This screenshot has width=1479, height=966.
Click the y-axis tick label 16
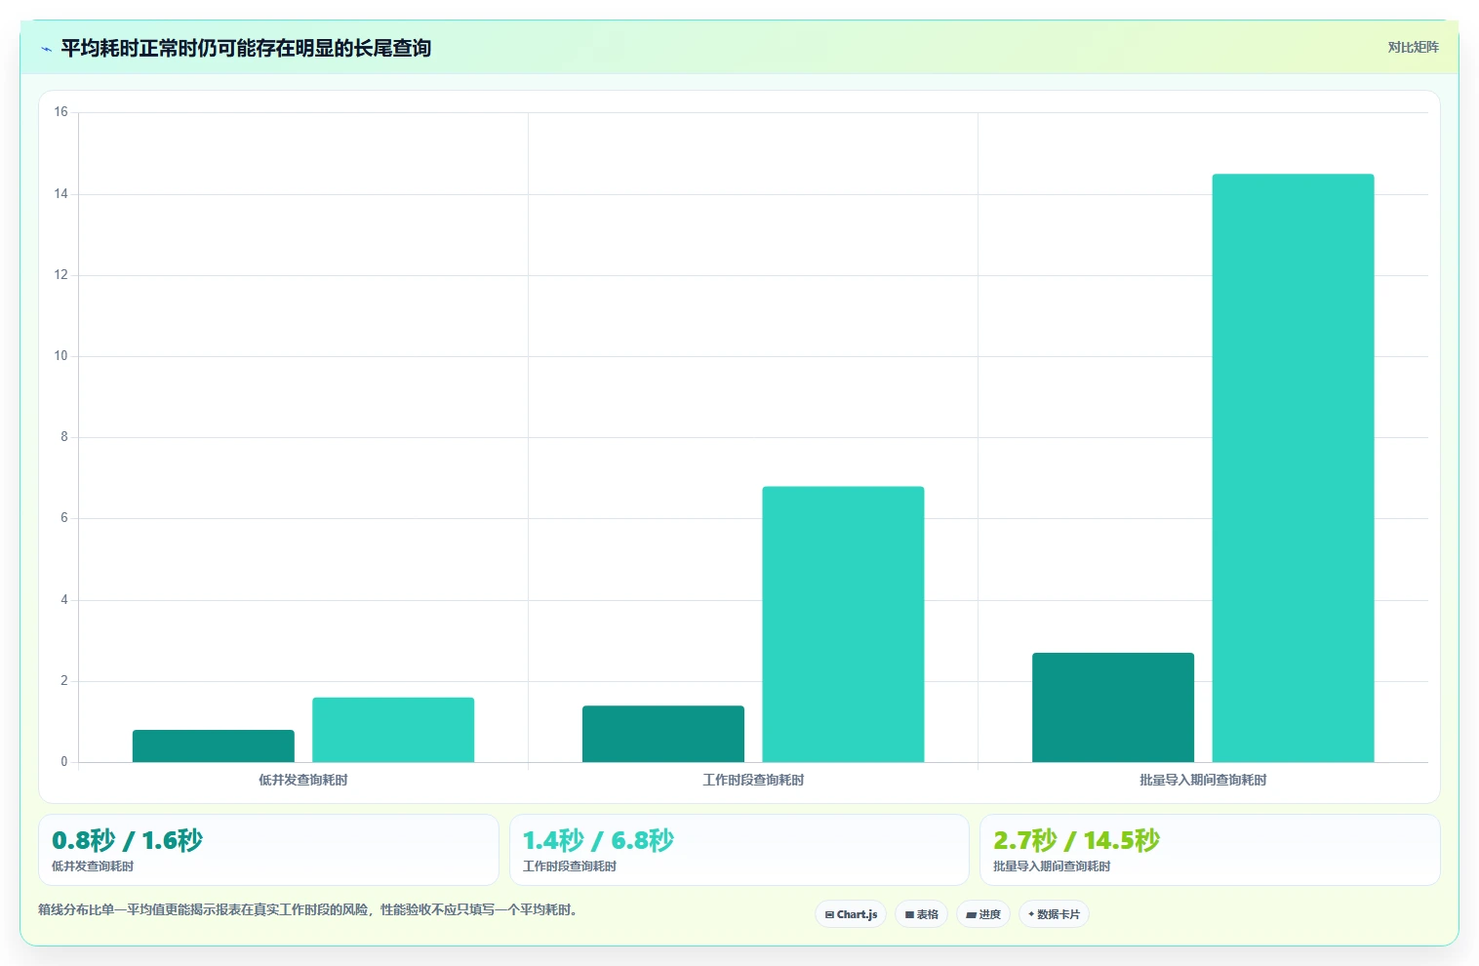click(61, 112)
